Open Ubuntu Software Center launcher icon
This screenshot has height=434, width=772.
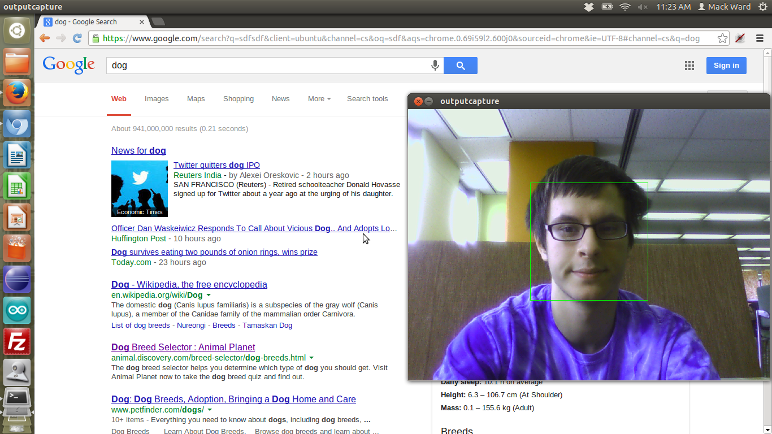tap(17, 248)
